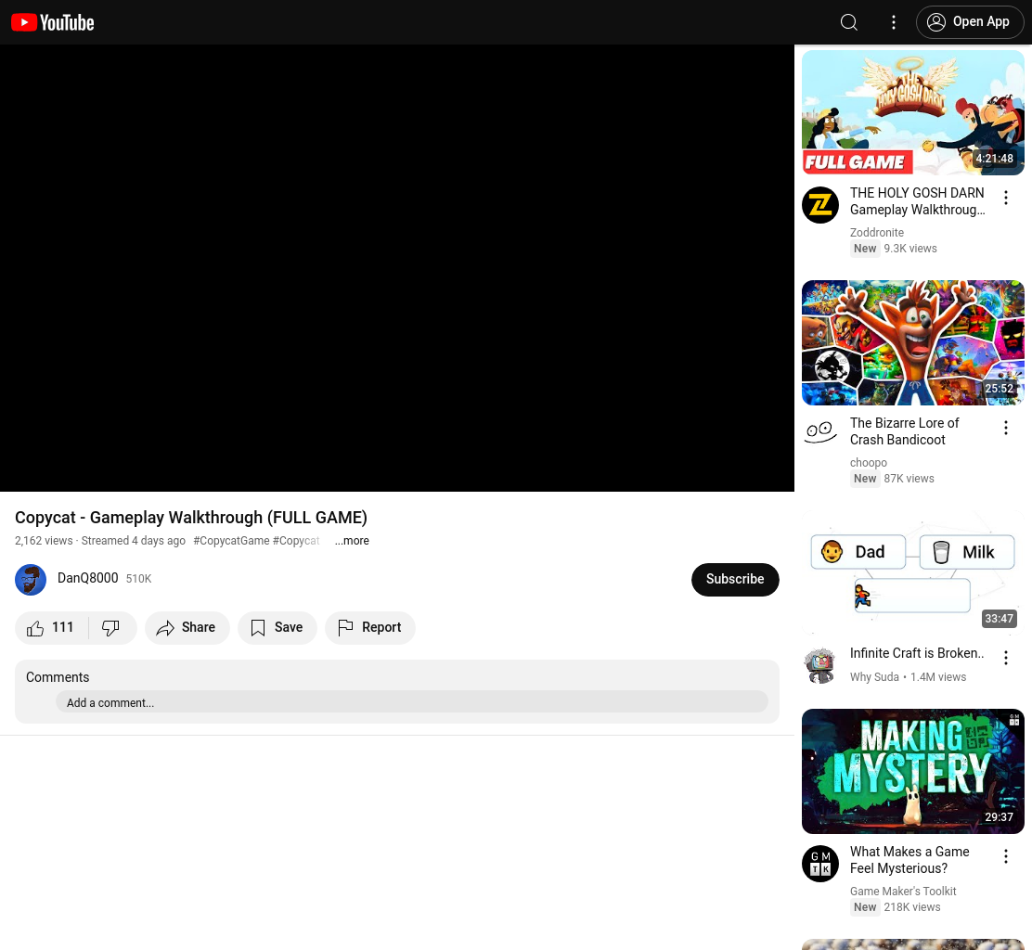
Task: Click the choopo channel name text
Action: click(x=868, y=463)
